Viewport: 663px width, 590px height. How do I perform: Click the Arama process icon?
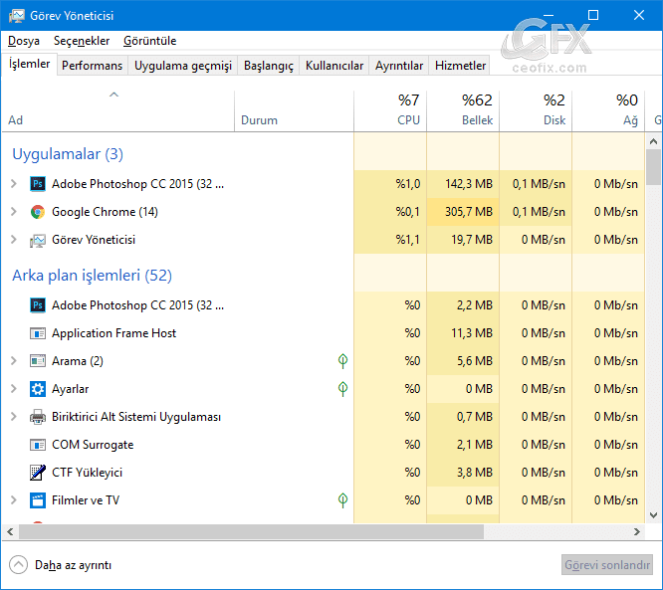pyautogui.click(x=38, y=361)
